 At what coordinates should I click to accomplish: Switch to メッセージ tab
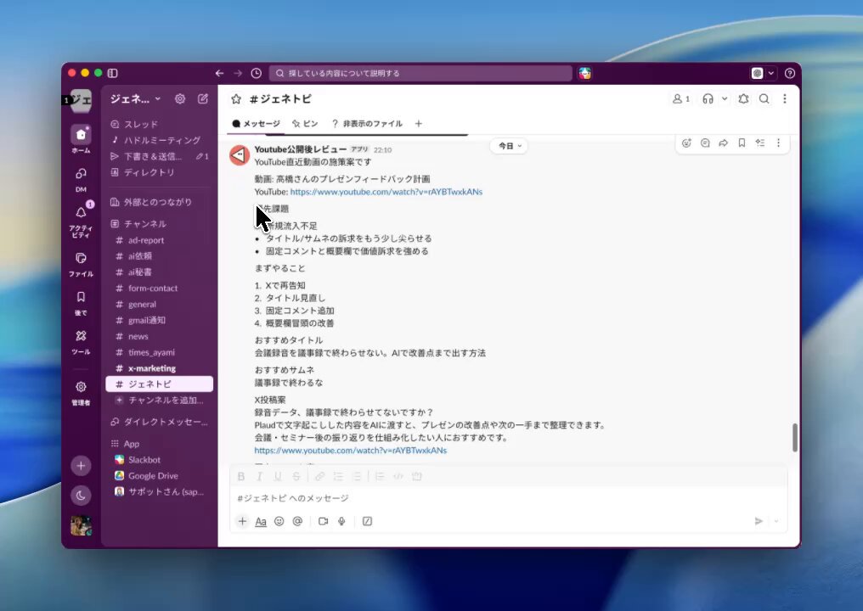[x=256, y=124]
